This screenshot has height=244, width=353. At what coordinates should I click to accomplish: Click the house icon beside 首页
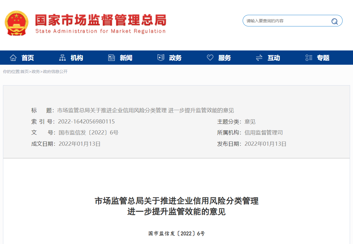click(13, 58)
